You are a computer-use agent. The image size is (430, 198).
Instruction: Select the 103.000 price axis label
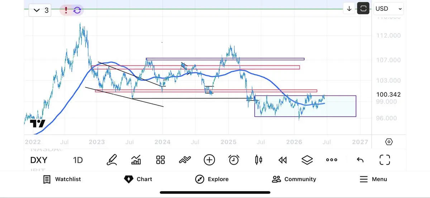(388, 81)
